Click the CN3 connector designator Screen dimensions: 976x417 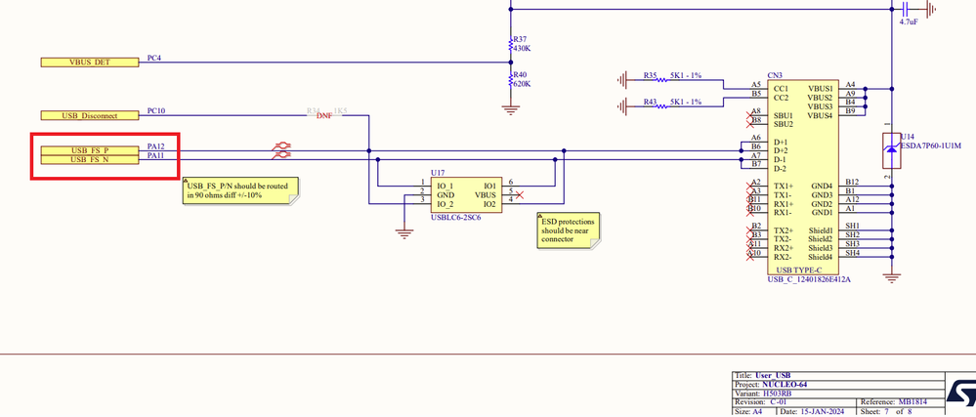tap(775, 74)
